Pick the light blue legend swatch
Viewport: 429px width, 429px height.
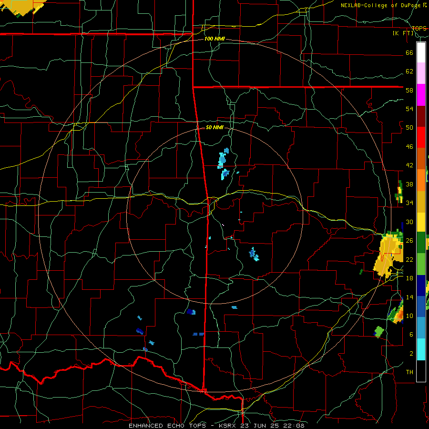pos(421,327)
